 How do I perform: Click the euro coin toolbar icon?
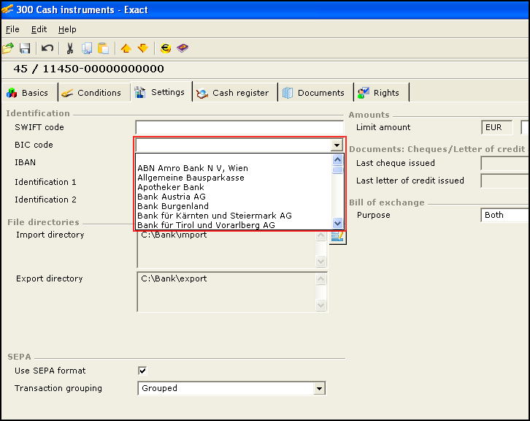pos(166,48)
